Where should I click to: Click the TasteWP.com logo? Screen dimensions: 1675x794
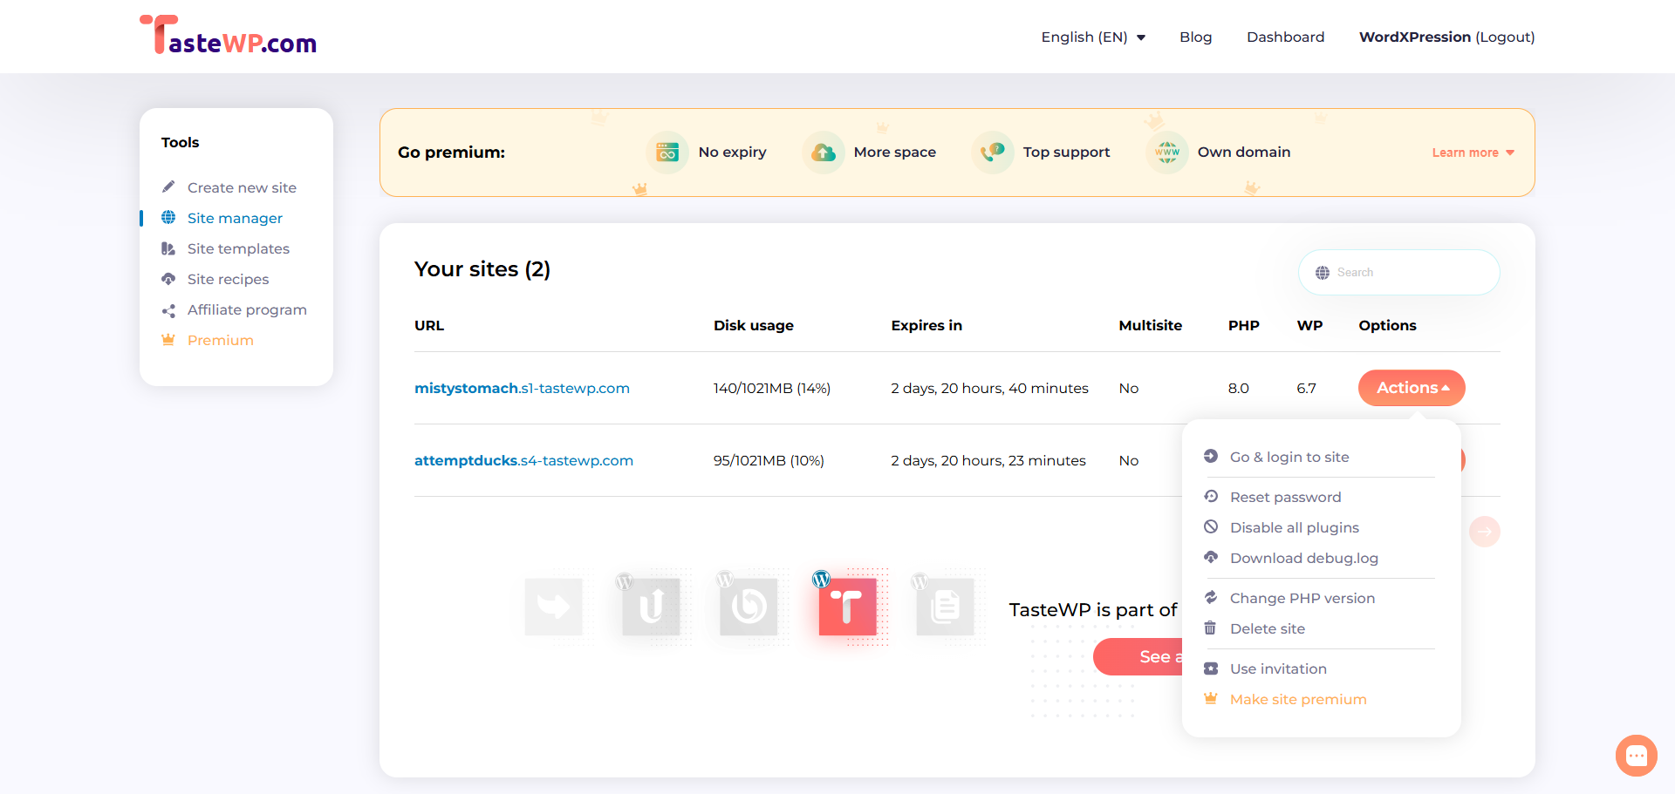tap(229, 36)
